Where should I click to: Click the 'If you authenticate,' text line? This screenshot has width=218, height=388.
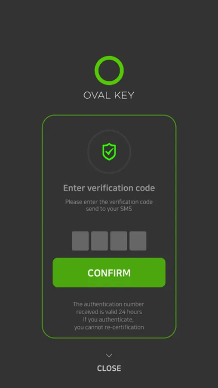point(108,319)
